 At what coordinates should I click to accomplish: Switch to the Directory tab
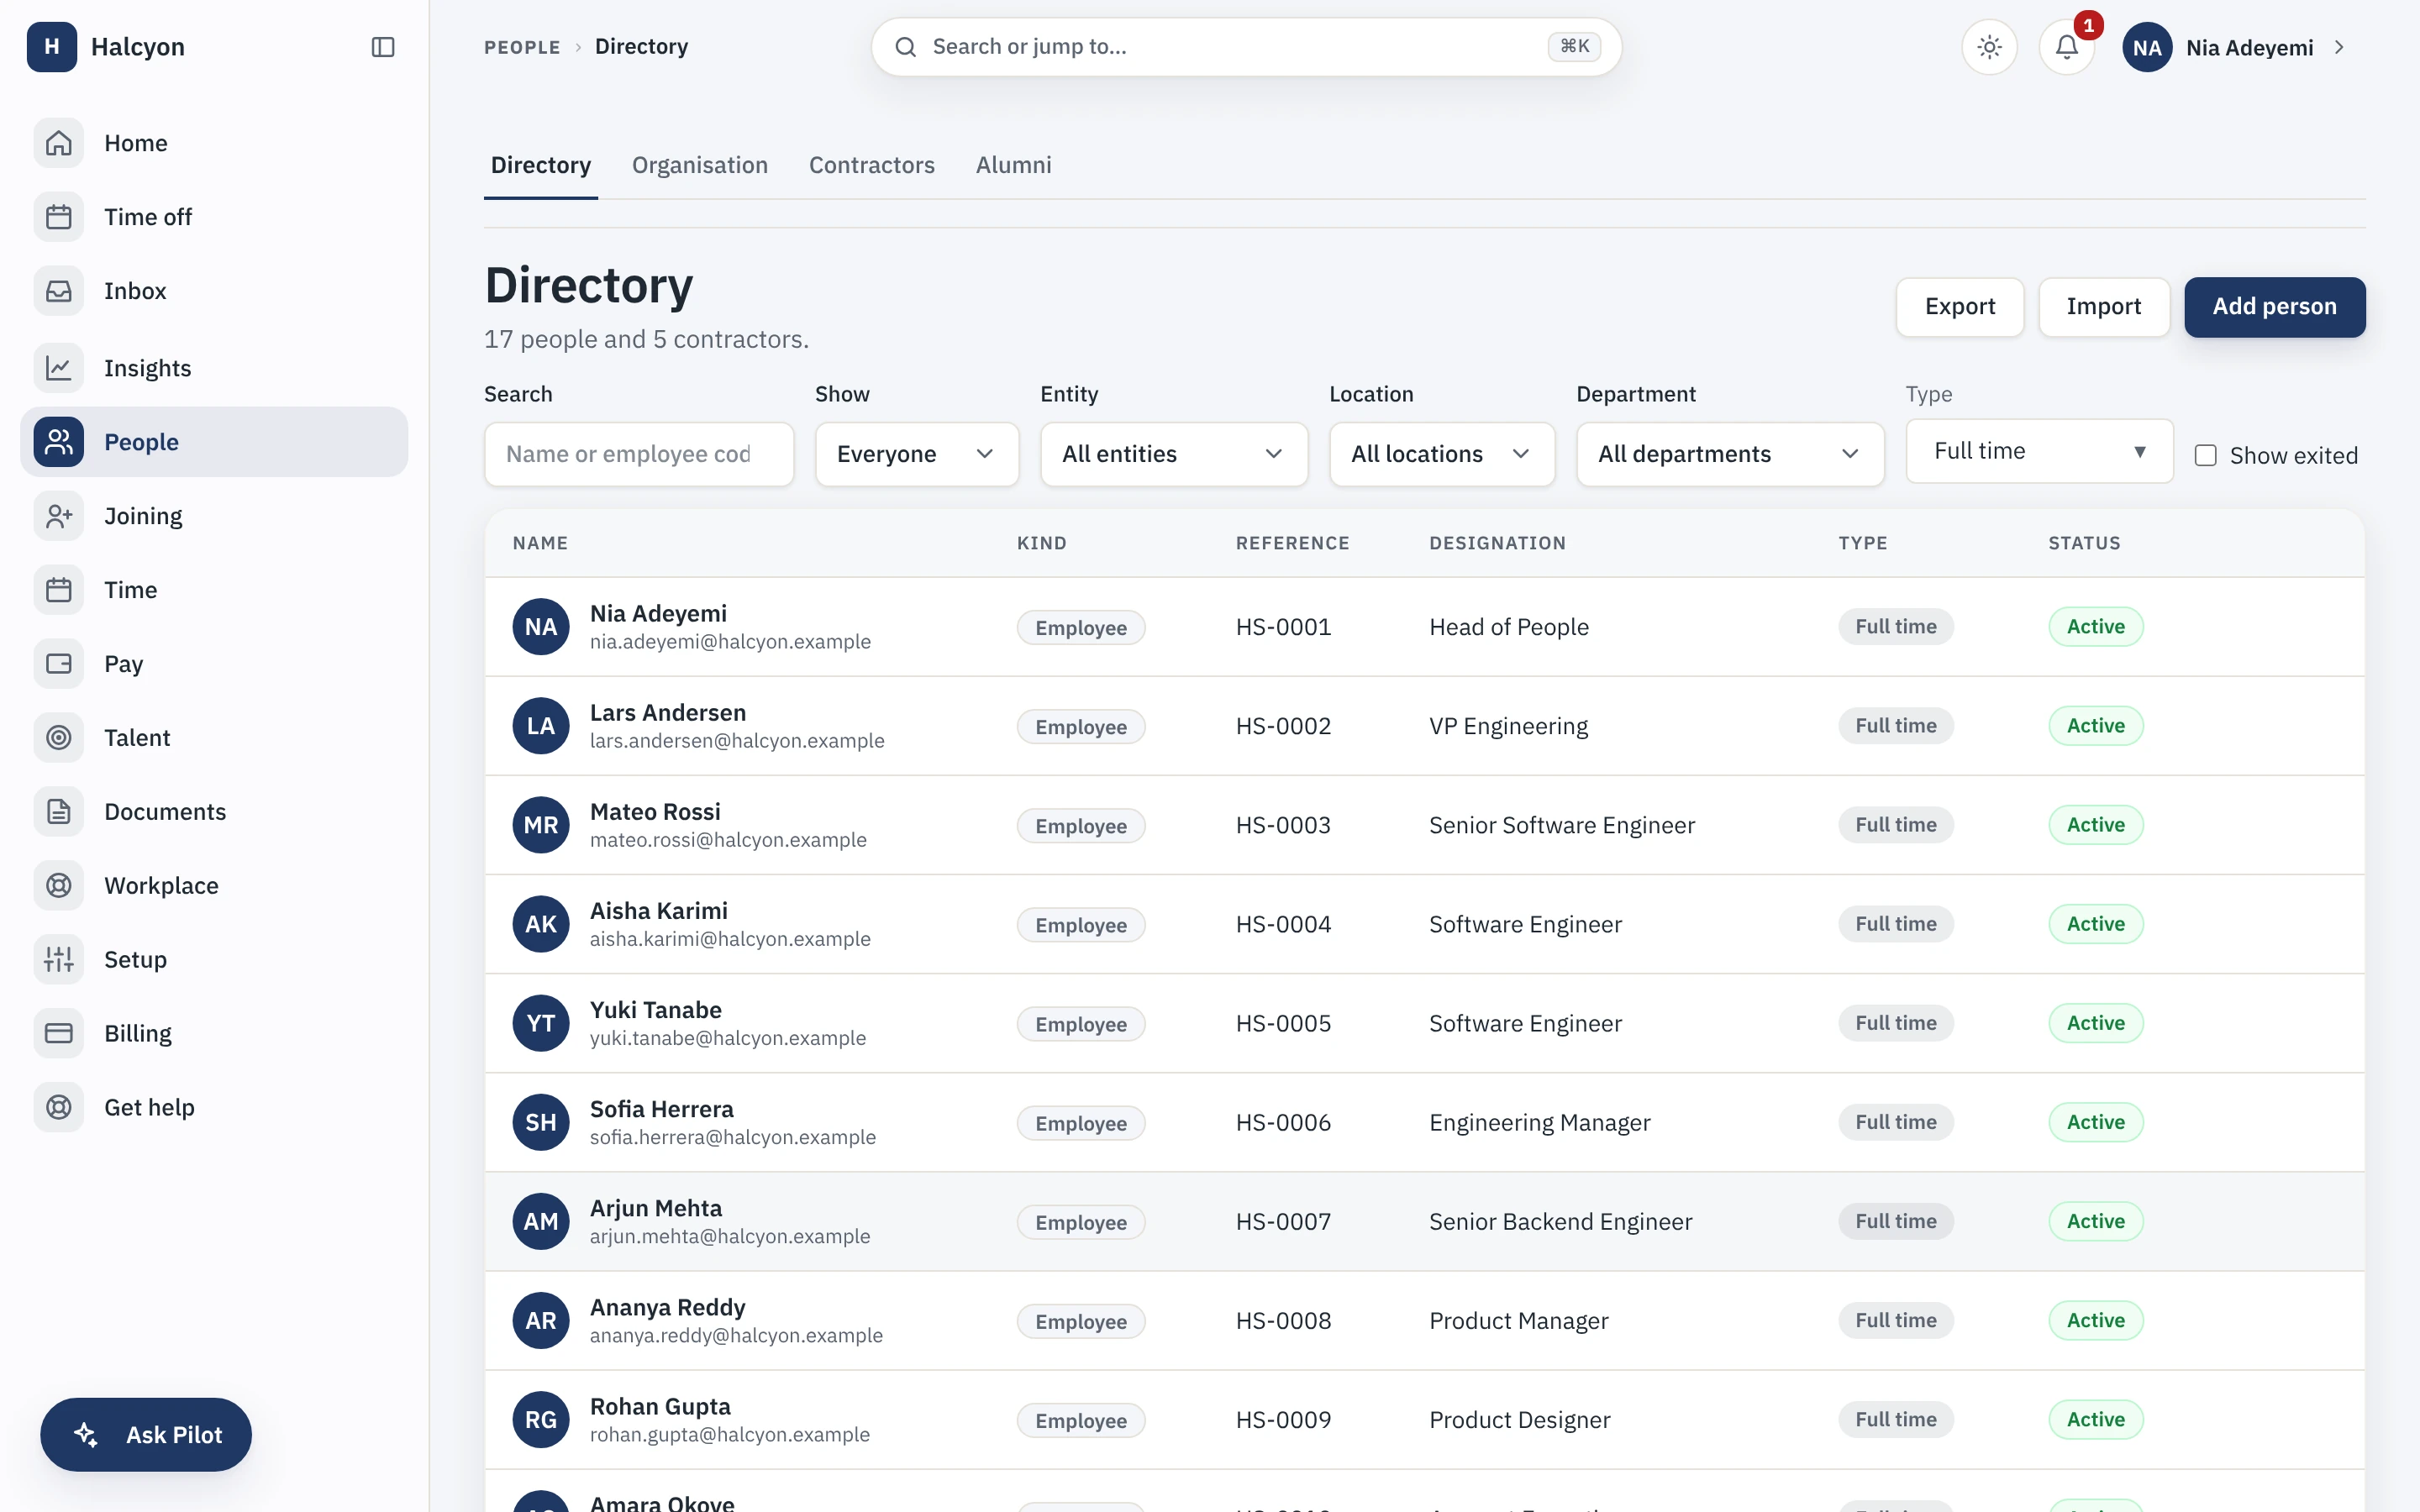541,165
